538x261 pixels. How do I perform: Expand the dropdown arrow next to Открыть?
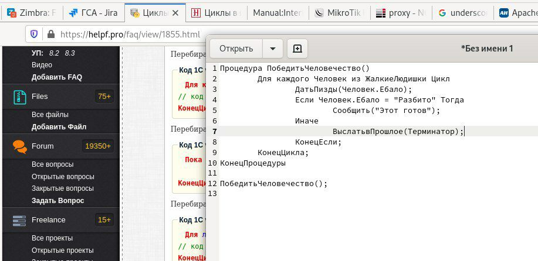273,49
